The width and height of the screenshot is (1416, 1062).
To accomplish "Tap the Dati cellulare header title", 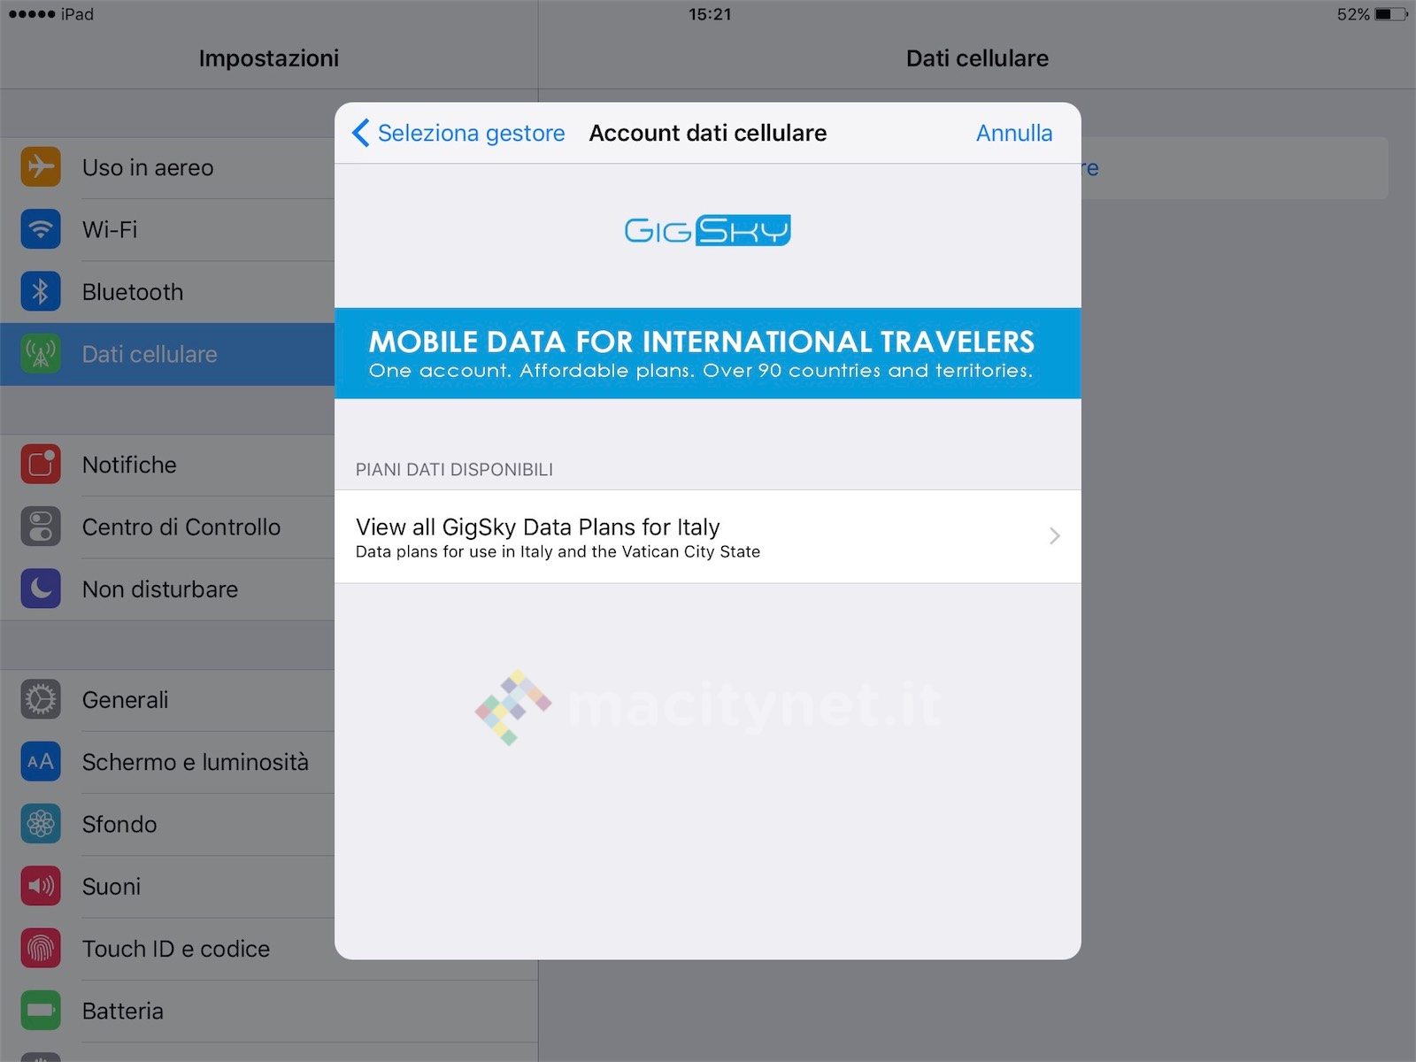I will (977, 58).
